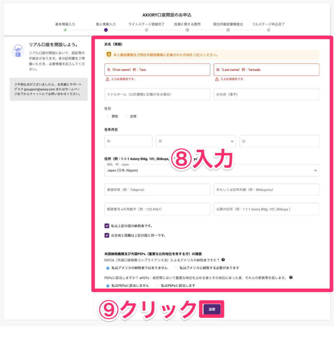The width and height of the screenshot is (334, 339).
Task: Go to the 個人情報入力 step marker
Action: tap(106, 30)
